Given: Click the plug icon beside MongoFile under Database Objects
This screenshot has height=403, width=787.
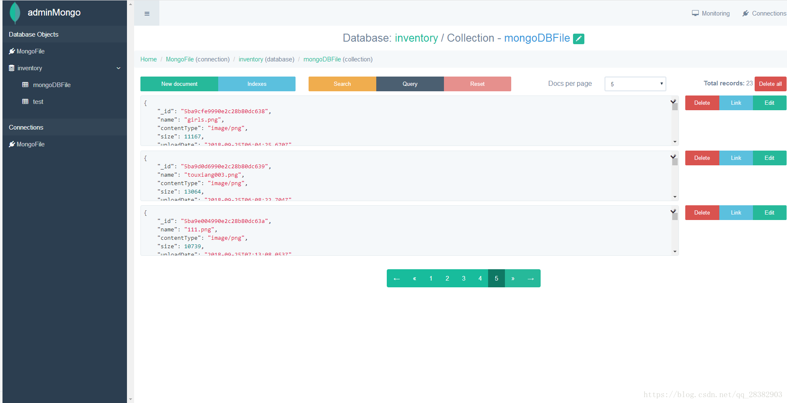Looking at the screenshot, I should (12, 51).
